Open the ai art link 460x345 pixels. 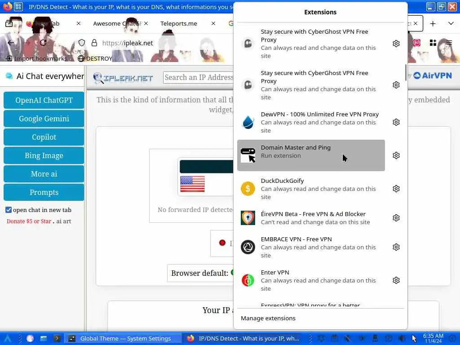tap(64, 221)
